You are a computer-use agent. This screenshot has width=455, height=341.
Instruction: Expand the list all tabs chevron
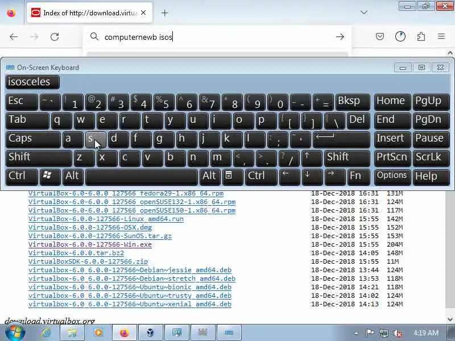pyautogui.click(x=364, y=13)
